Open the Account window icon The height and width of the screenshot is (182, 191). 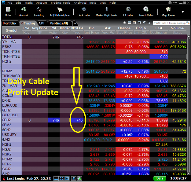(x=24, y=11)
